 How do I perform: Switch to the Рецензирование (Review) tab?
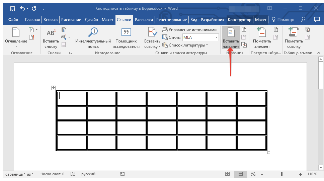(x=171, y=20)
